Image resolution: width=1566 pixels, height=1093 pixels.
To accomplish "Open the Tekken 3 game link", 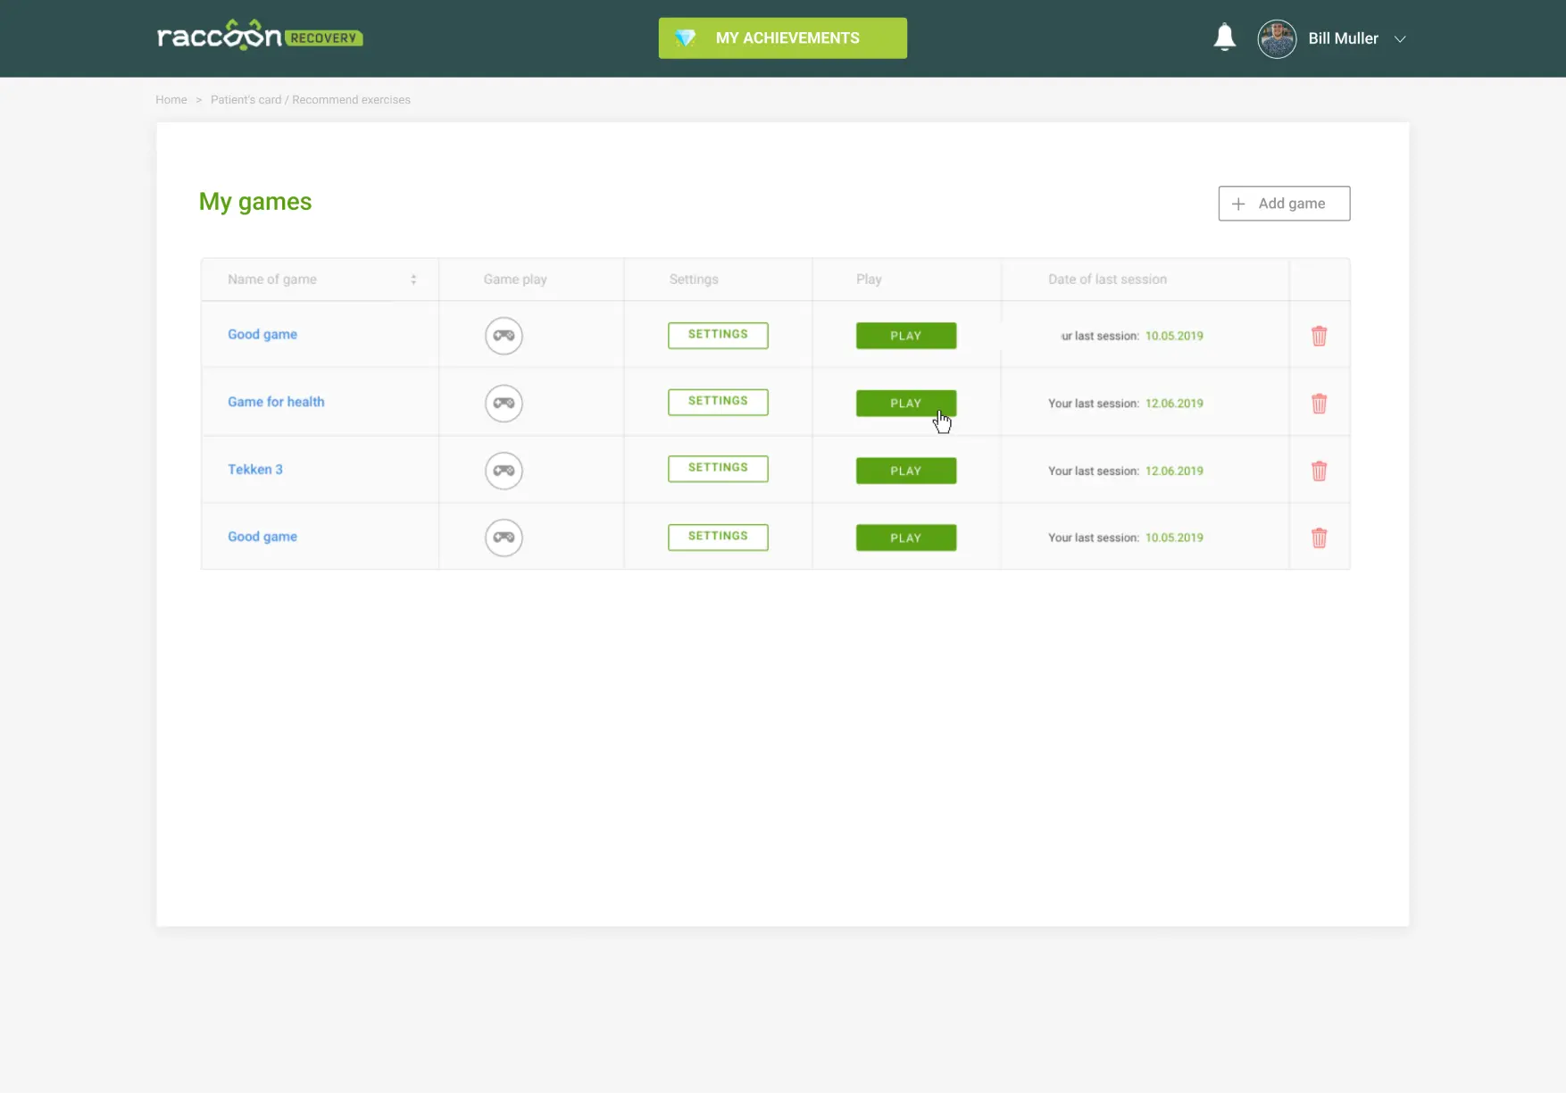I will [x=254, y=470].
